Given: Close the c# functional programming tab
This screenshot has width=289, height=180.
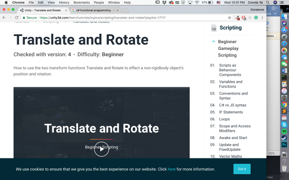Looking at the screenshot, I should [117, 10].
